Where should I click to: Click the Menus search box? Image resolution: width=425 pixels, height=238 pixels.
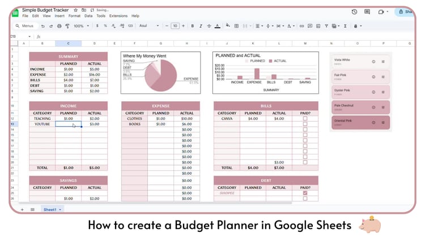pos(24,25)
